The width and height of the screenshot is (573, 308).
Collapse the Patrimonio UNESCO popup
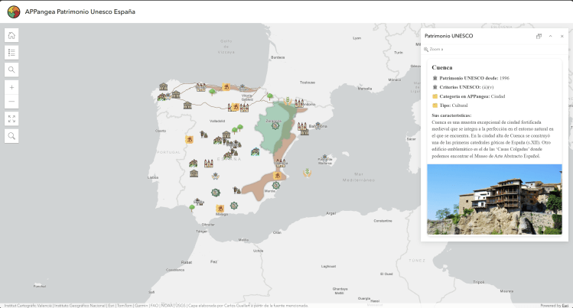click(550, 36)
